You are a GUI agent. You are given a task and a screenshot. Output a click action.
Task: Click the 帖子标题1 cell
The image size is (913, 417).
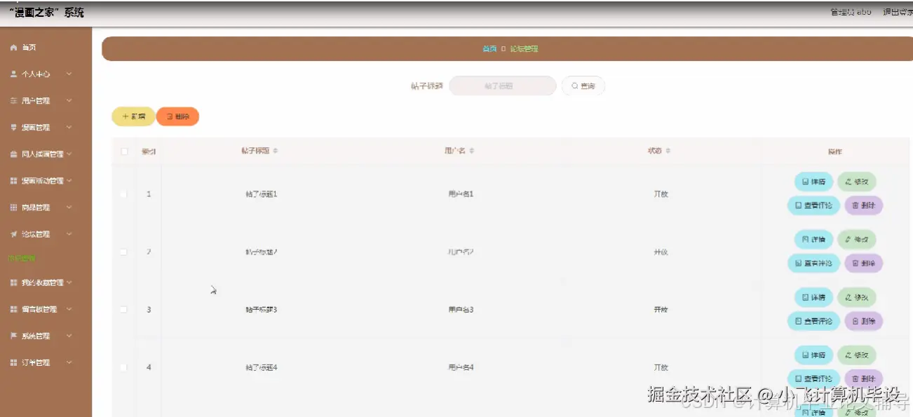(x=261, y=194)
